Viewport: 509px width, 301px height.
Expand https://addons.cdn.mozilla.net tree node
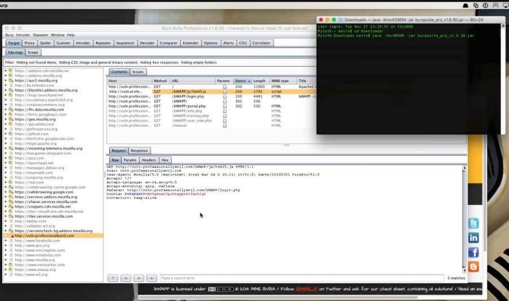point(6,71)
